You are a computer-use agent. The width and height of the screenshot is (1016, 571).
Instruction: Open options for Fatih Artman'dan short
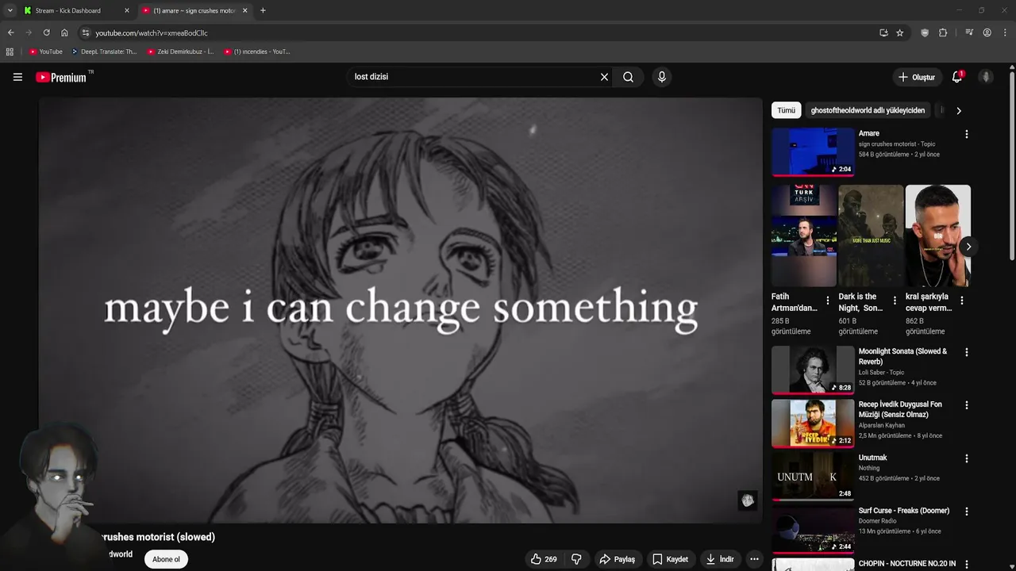(828, 301)
